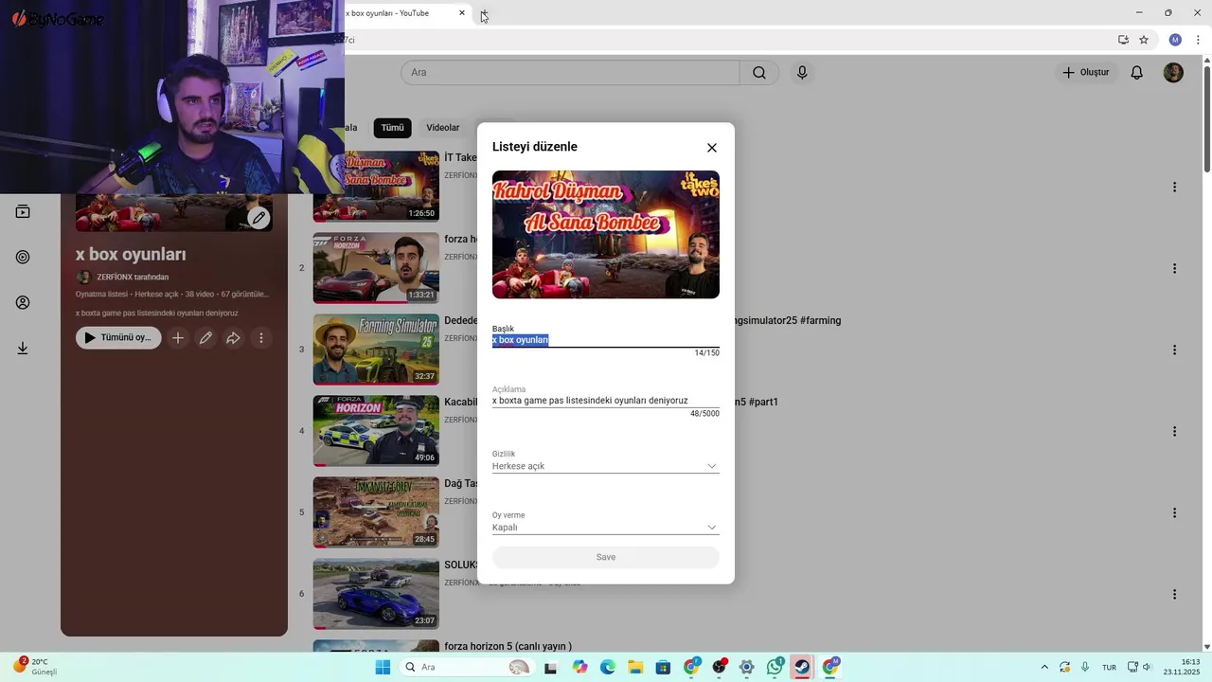
Task: Click the install app icon in address bar
Action: 1123,40
